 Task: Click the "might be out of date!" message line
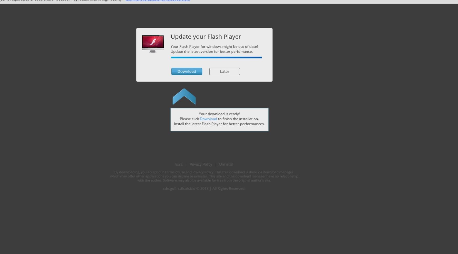(214, 47)
